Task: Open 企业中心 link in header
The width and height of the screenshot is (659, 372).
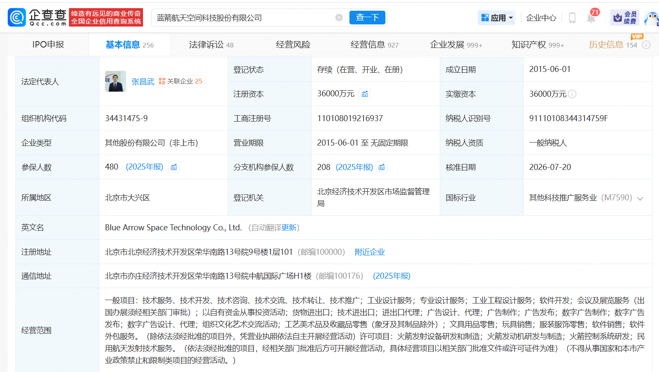Action: click(x=541, y=18)
